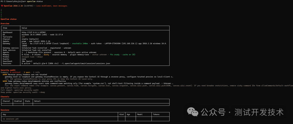Click the 'Dashboard' row label

[8, 32]
